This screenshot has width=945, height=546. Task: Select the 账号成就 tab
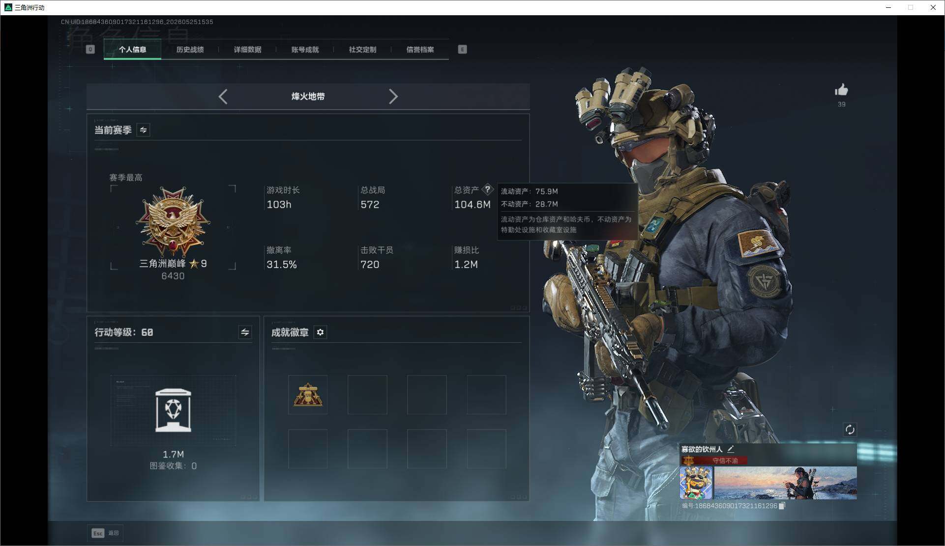(305, 50)
